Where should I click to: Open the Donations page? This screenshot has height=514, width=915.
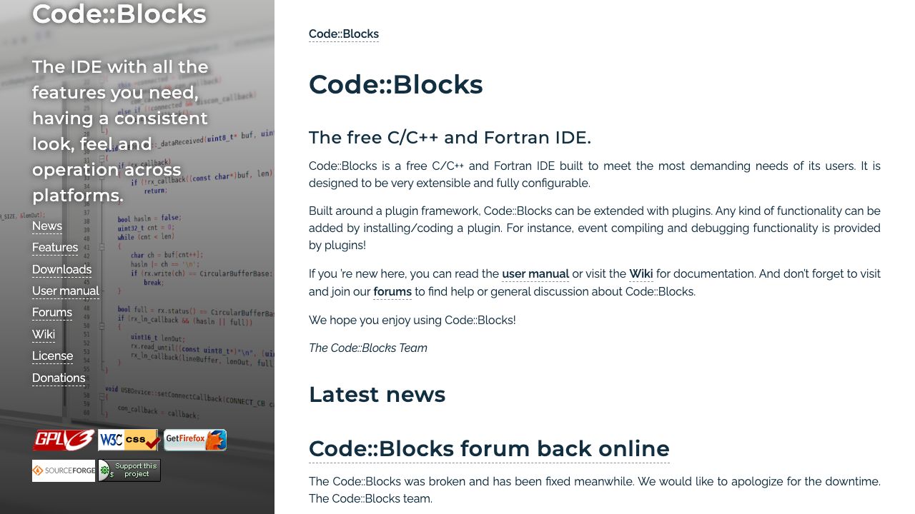point(59,378)
